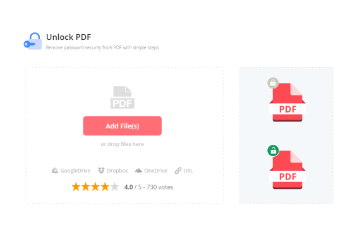Click the OneDrive cloud icon

pos(138,171)
